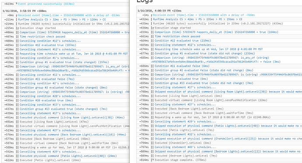Select the left 'RunTime Analysis CS > 32ms' line
Image resolution: width=302 pixels, height=163 pixels.
click(62, 19)
